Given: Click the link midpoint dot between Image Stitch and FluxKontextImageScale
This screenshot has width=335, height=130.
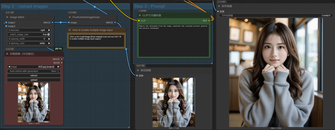Looking at the screenshot, I should (61, 22).
